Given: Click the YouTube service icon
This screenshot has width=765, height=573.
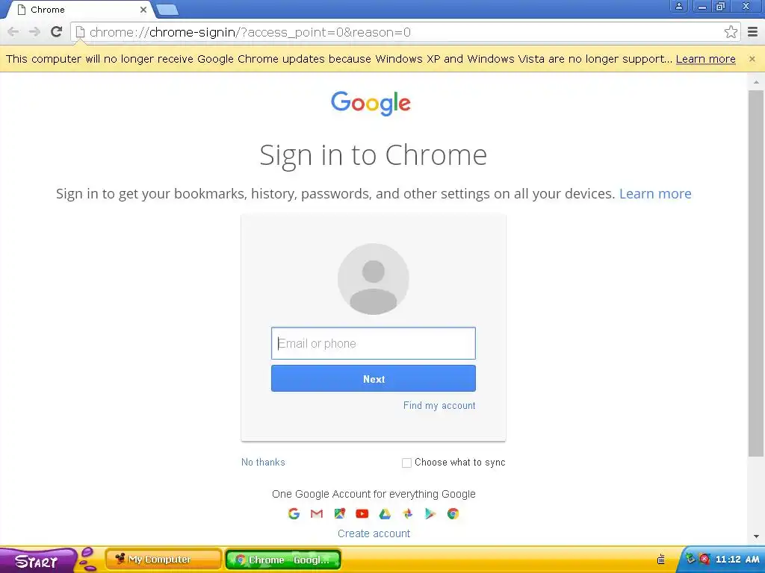Looking at the screenshot, I should 362,513.
